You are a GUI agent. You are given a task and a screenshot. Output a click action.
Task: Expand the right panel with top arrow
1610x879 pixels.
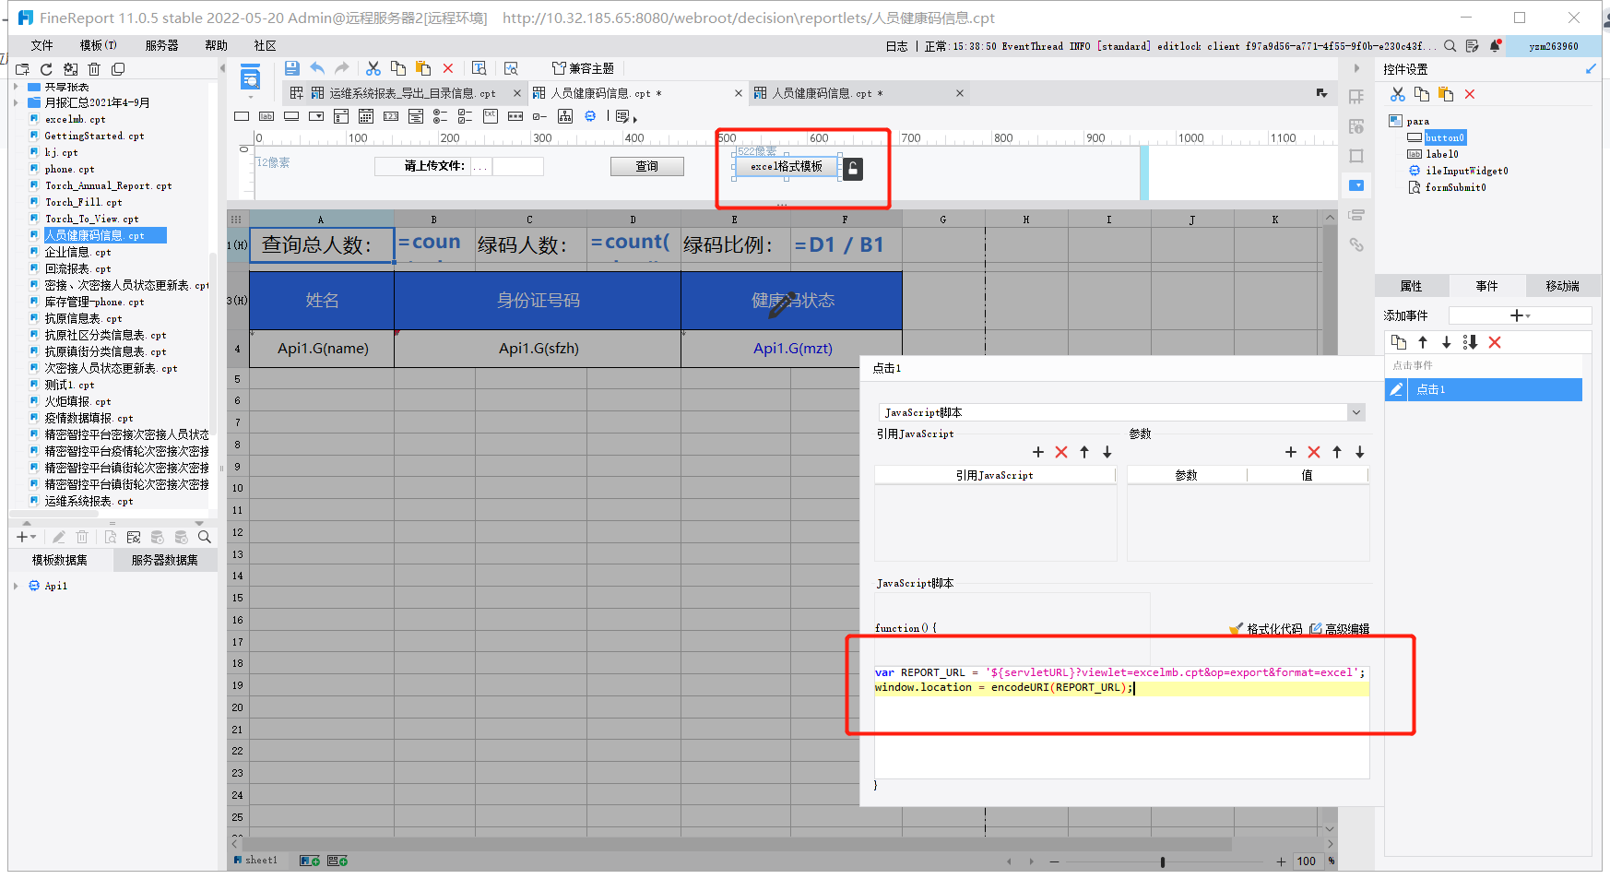pos(1356,68)
